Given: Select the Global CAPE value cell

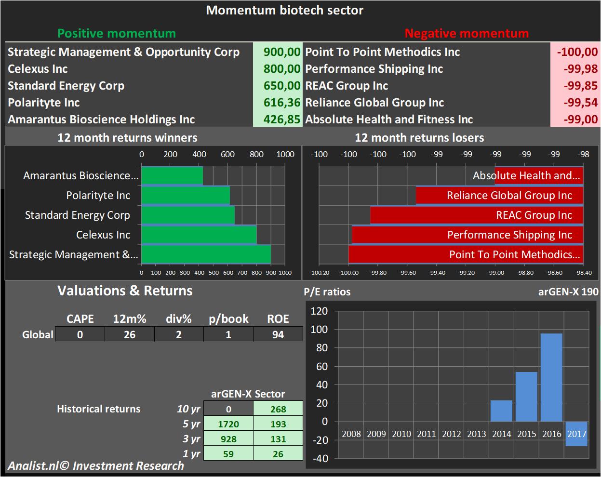Looking at the screenshot, I should 80,334.
